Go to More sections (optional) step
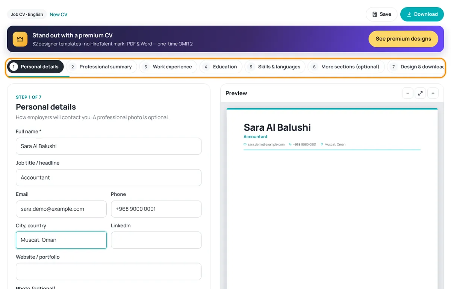This screenshot has height=289, width=451. pyautogui.click(x=346, y=67)
